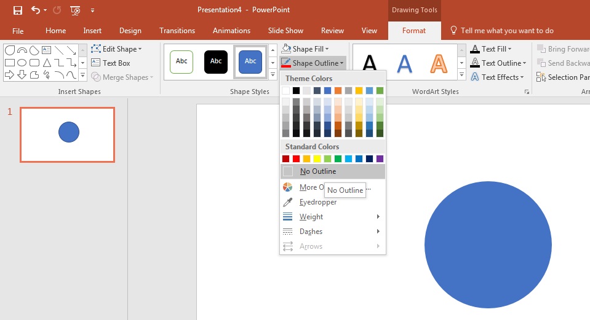Open the Design tab
This screenshot has height=320, width=590.
pos(130,31)
